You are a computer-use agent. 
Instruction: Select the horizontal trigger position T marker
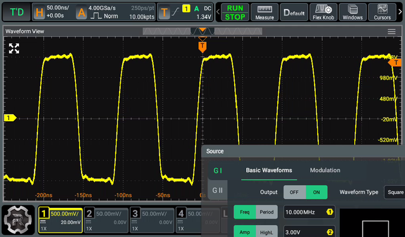click(x=202, y=47)
